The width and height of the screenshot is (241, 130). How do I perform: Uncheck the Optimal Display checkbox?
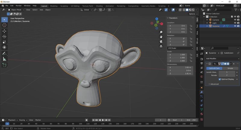[220, 79]
